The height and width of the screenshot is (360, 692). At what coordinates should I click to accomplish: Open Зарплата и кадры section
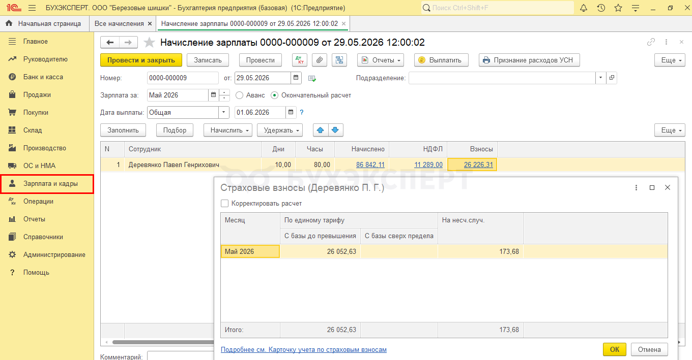click(x=47, y=184)
